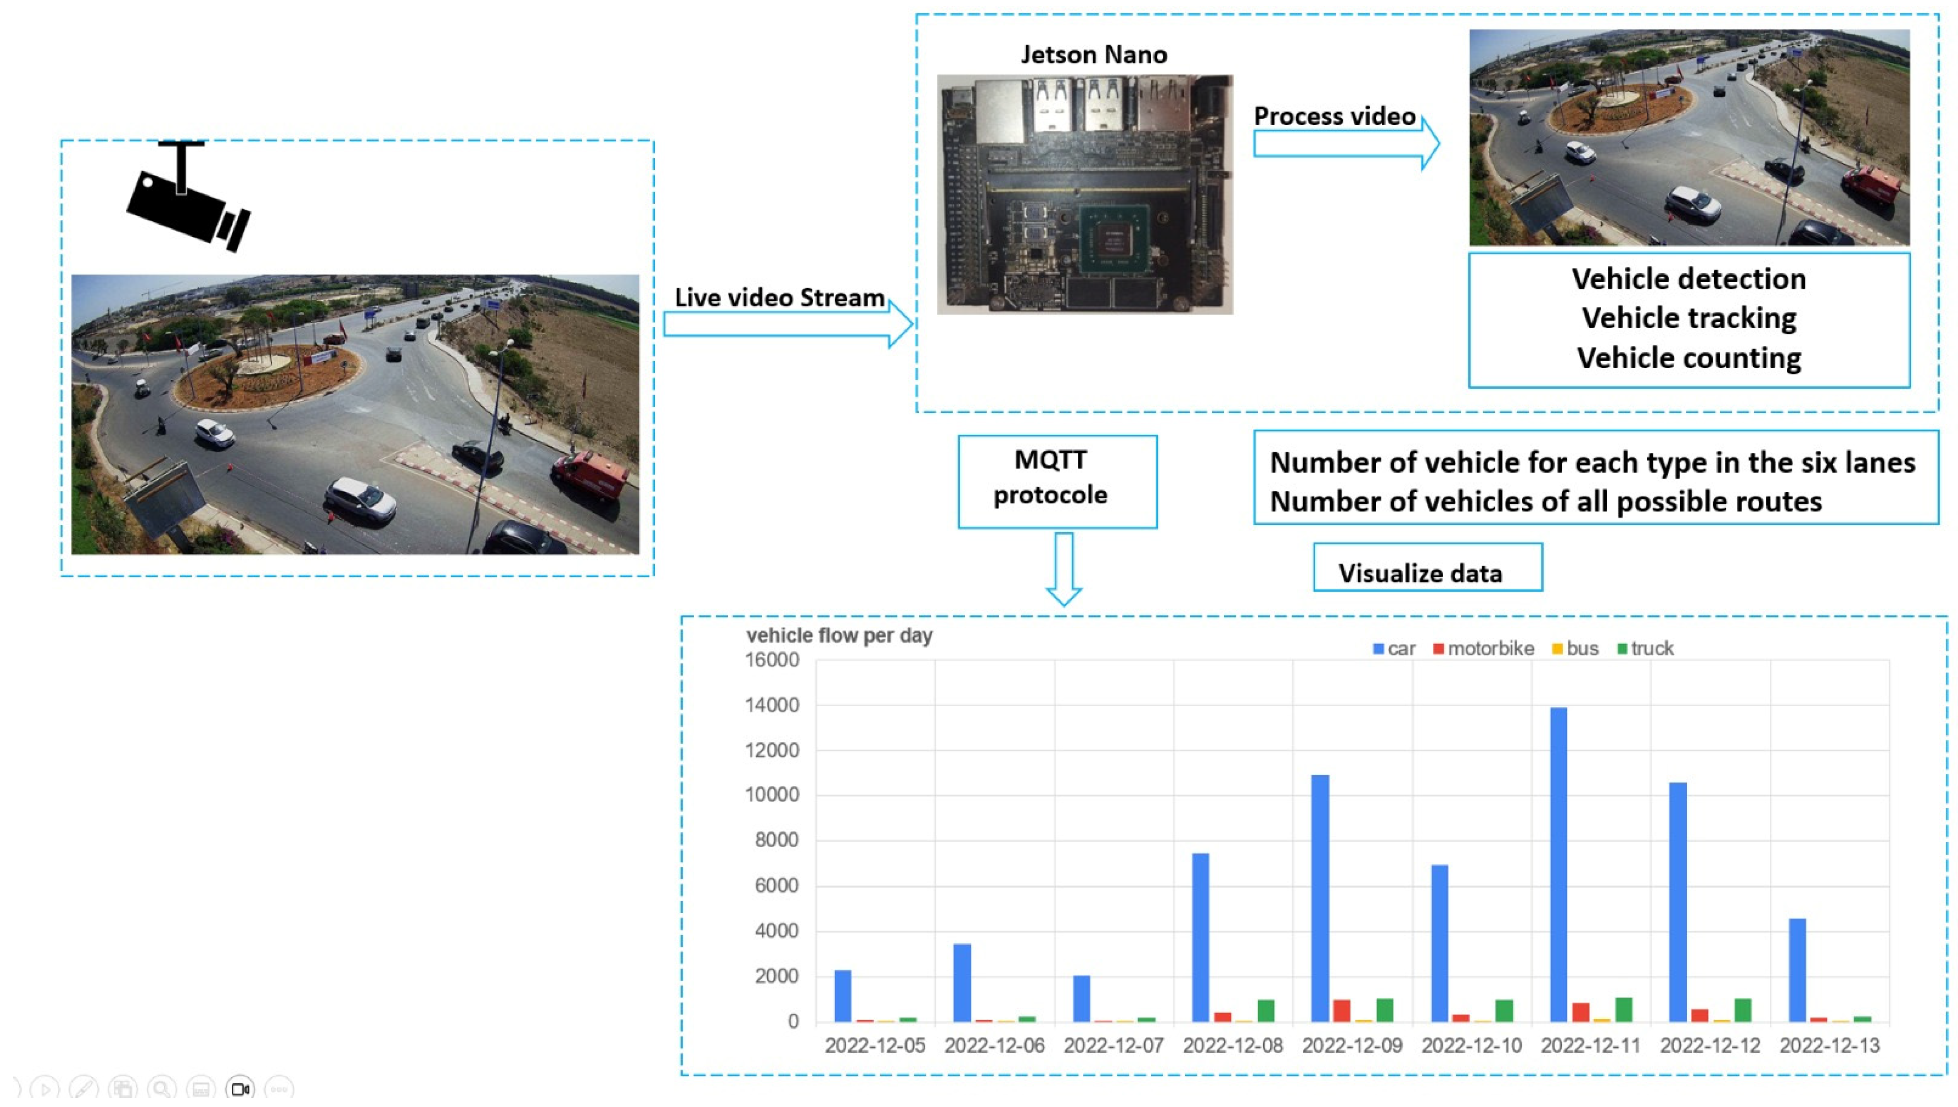Toggle the camera icon in slideshow toolbar
Viewport: 1958px width, 1107px height.
(240, 1089)
